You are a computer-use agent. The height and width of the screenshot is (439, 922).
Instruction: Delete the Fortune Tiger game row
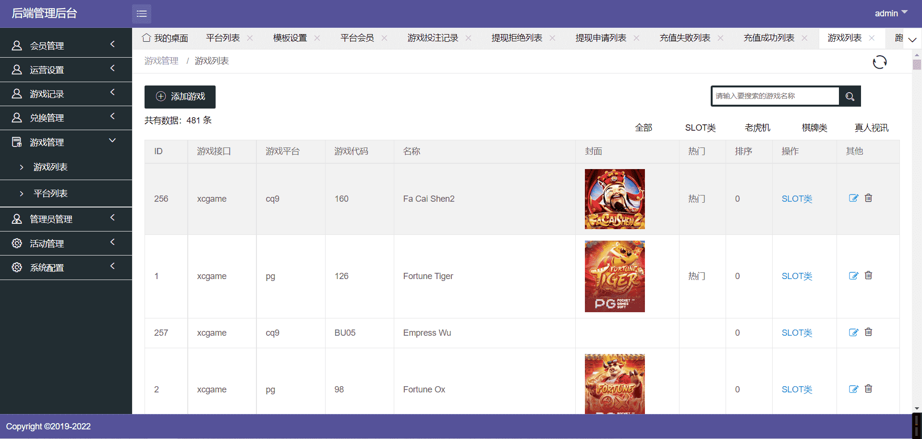868,276
